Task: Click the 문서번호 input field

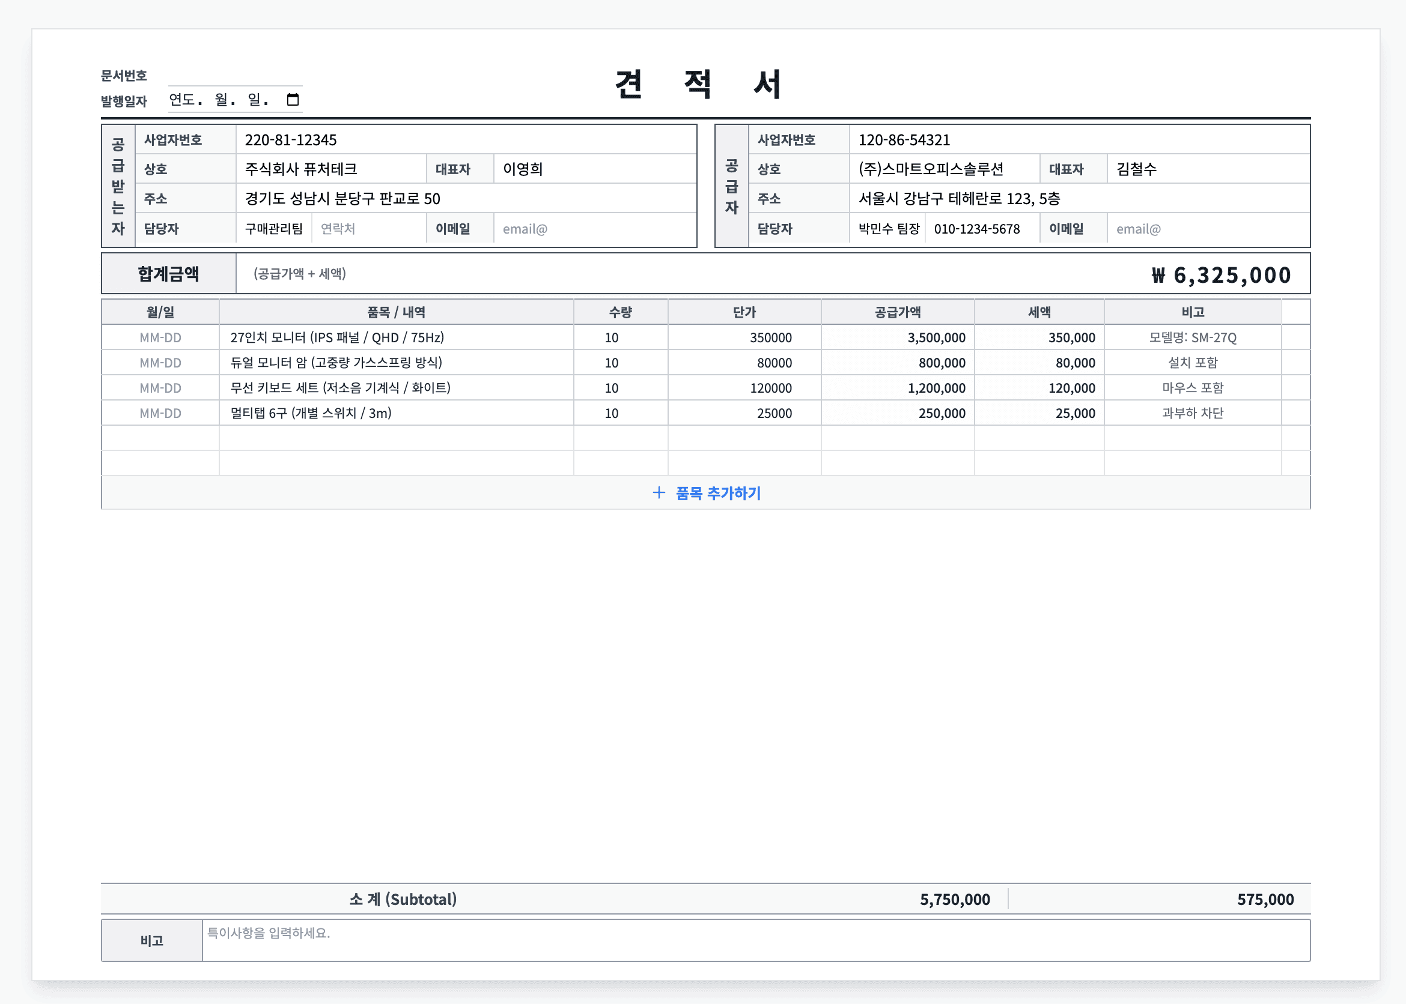Action: click(x=235, y=76)
